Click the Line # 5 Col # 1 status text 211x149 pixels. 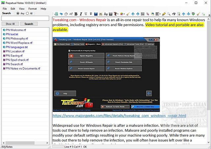coord(73,147)
